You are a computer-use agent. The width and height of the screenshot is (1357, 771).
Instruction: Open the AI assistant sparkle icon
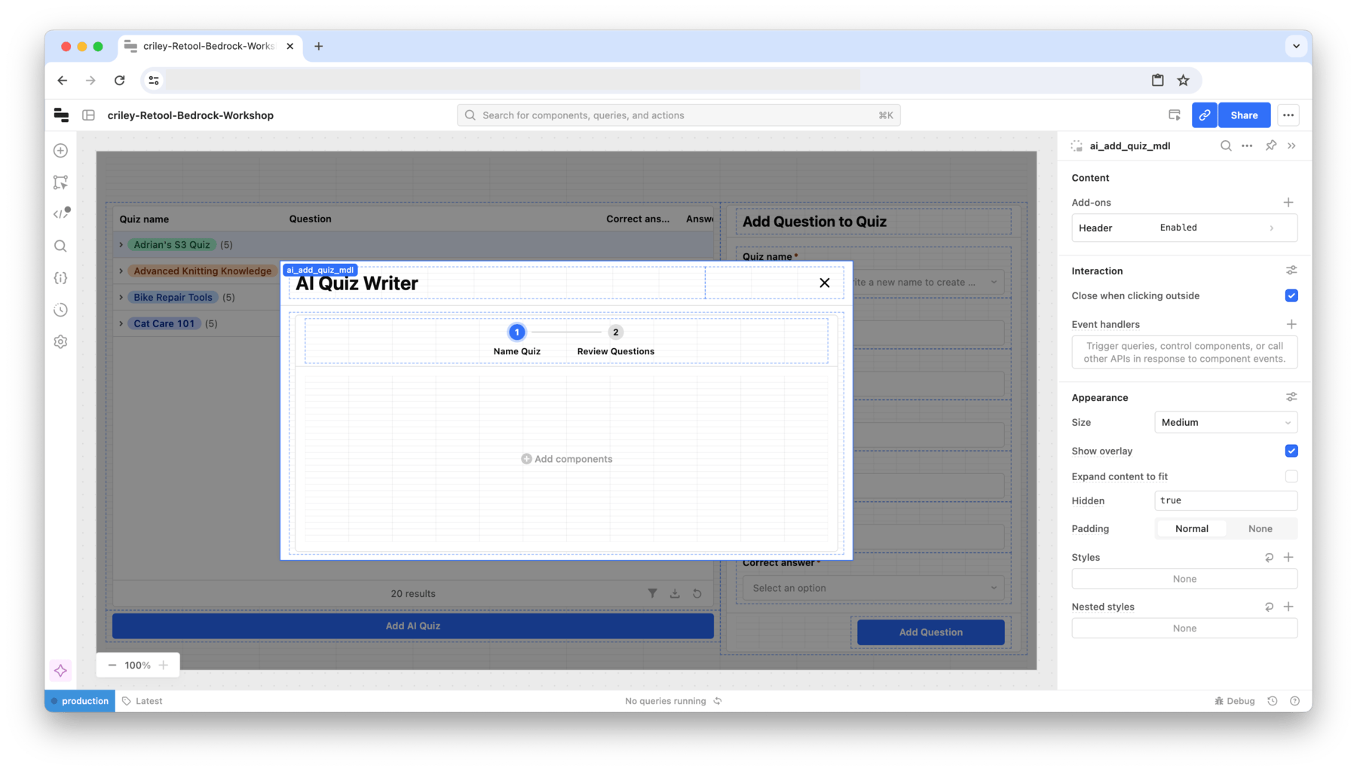(61, 671)
